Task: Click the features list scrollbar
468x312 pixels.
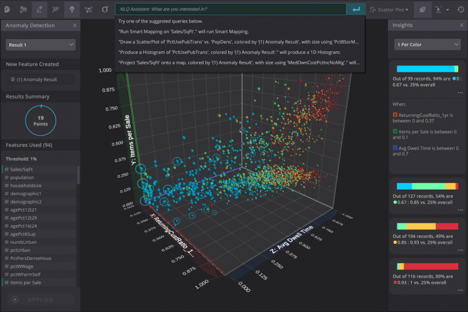Action: [x=78, y=175]
